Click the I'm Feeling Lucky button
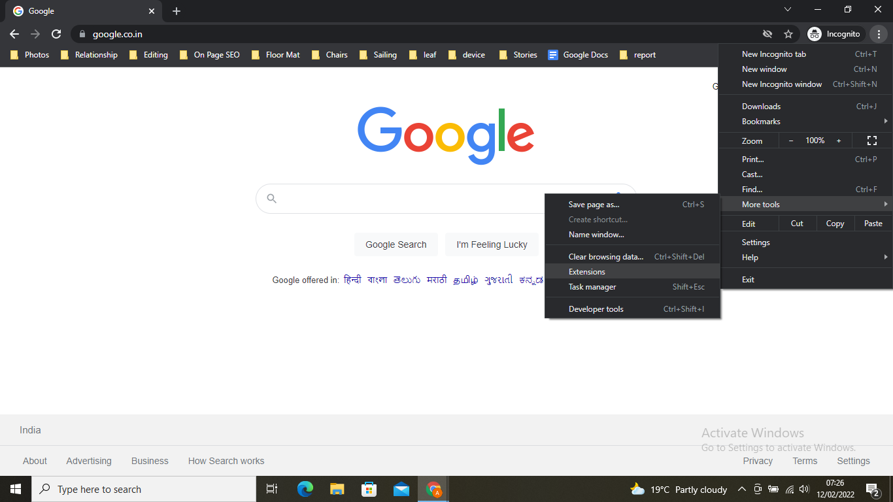The image size is (893, 502). (x=492, y=244)
